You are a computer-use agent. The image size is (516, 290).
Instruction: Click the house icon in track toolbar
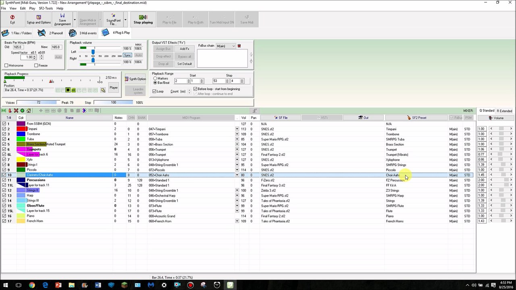point(29,111)
